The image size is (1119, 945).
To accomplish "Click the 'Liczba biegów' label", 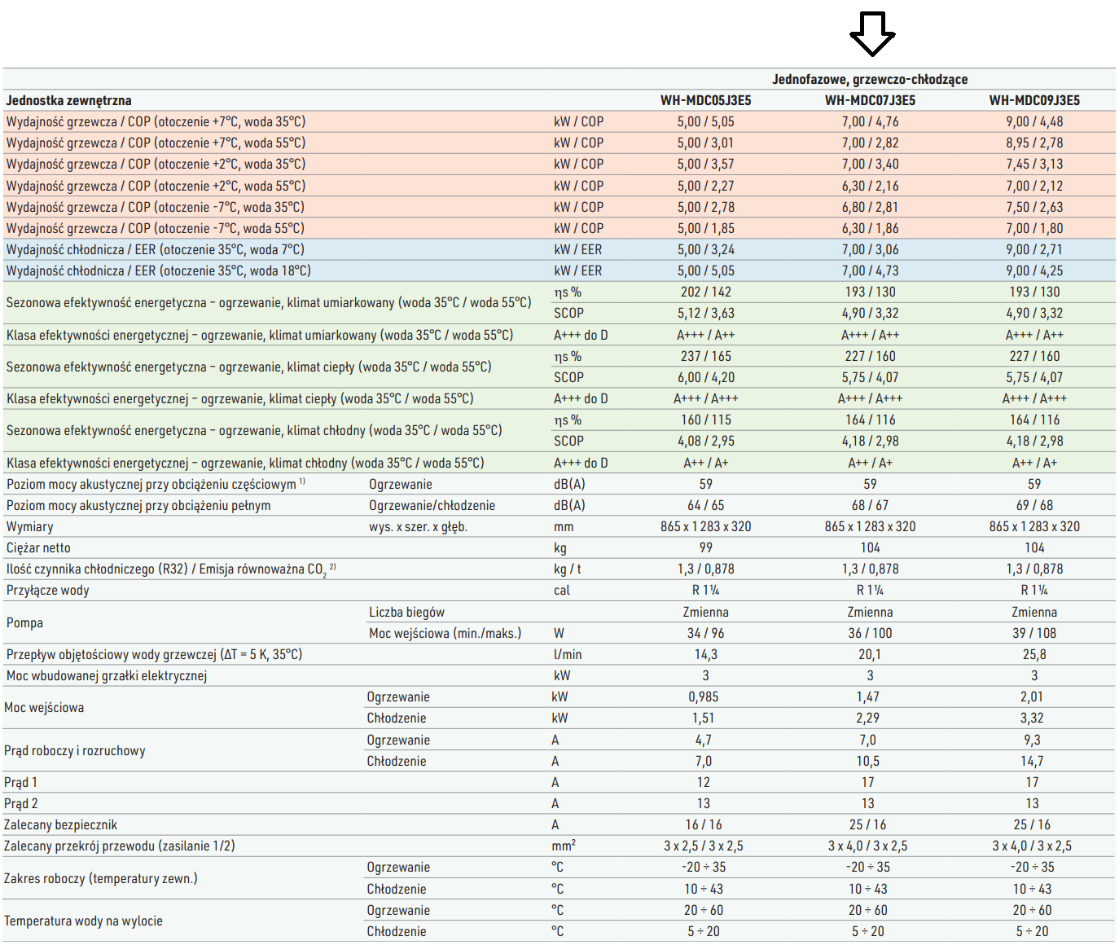I will click(x=406, y=612).
